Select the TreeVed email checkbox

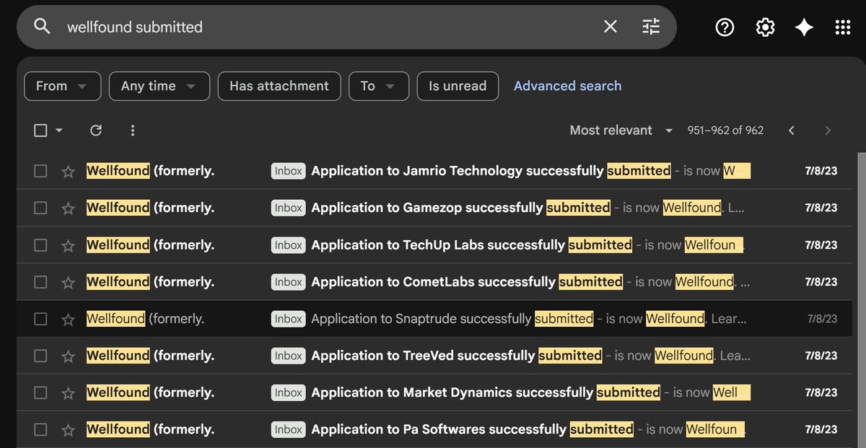pos(40,356)
